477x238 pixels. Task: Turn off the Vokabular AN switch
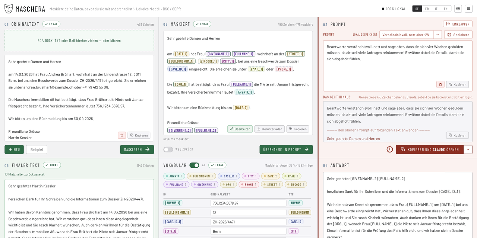(x=194, y=165)
